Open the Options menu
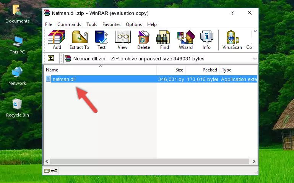The image size is (294, 183). click(x=134, y=24)
